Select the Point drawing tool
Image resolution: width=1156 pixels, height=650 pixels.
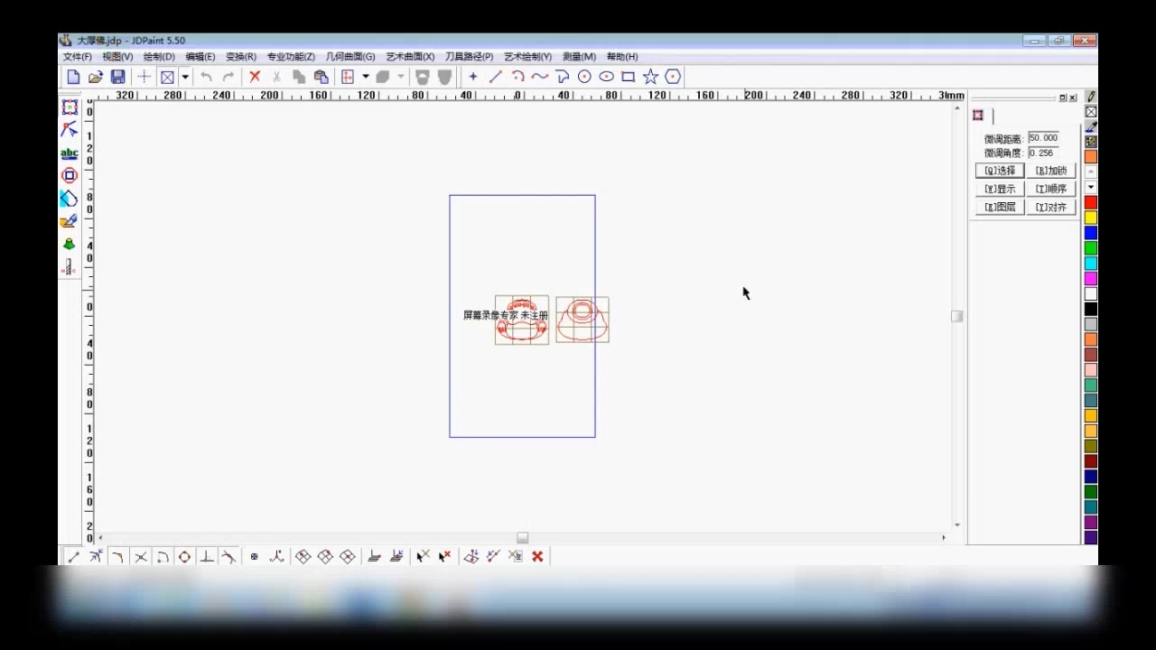(x=472, y=77)
